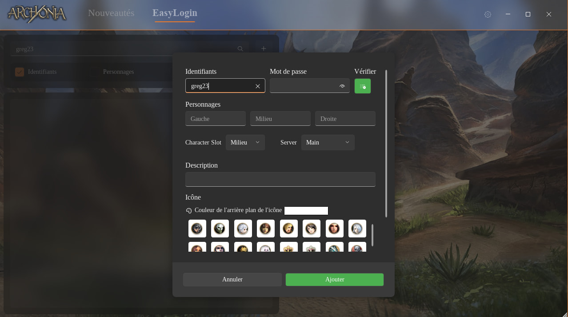Viewport: 568px width, 317px height.
Task: Switch to the Nouveautés tab
Action: pos(111,13)
